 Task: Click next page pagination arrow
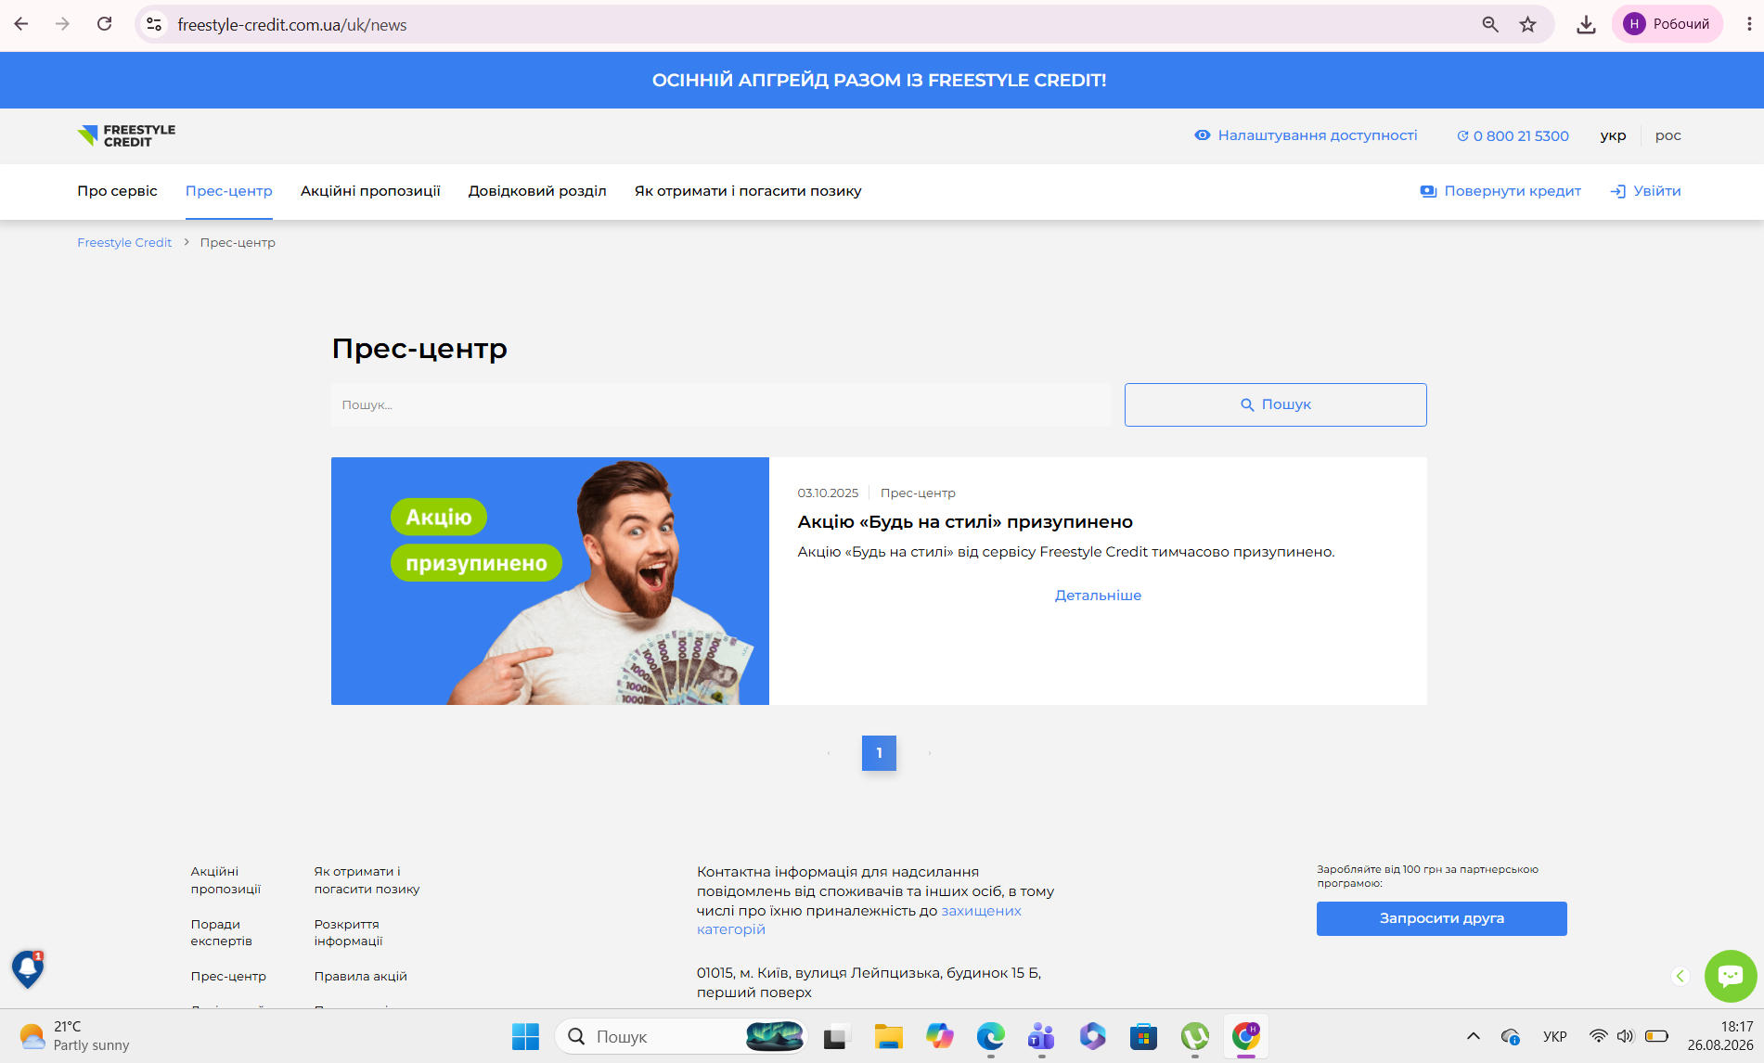(930, 753)
